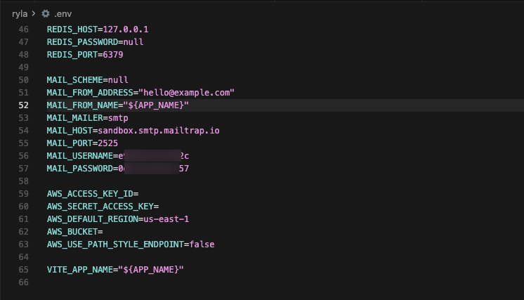This screenshot has height=300, width=524.
Task: Click line number 60 in gutter
Action: click(x=23, y=207)
